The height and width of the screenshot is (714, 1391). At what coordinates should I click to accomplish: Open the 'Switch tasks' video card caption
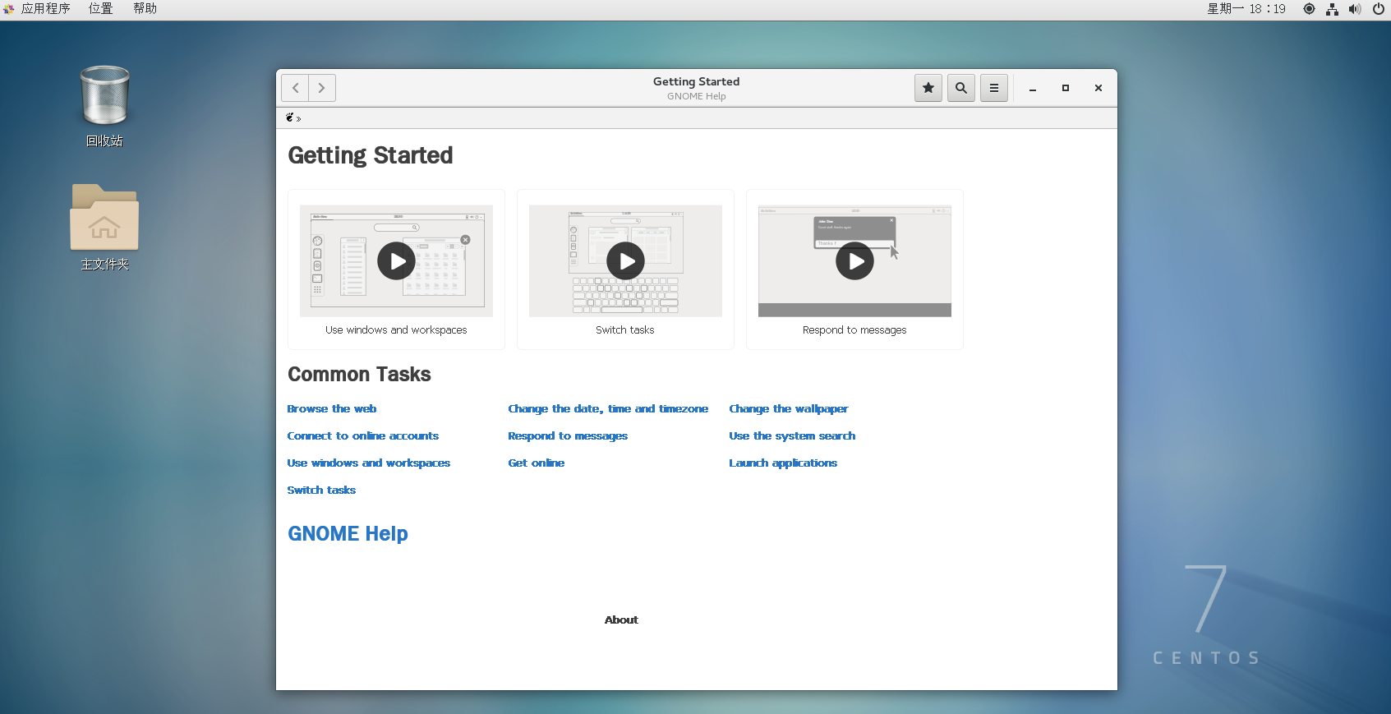[625, 329]
